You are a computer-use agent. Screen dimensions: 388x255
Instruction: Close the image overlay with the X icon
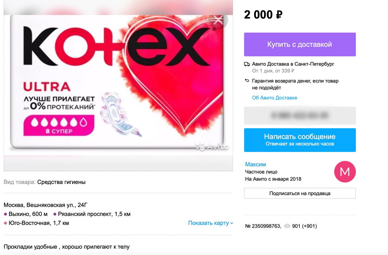(218, 20)
